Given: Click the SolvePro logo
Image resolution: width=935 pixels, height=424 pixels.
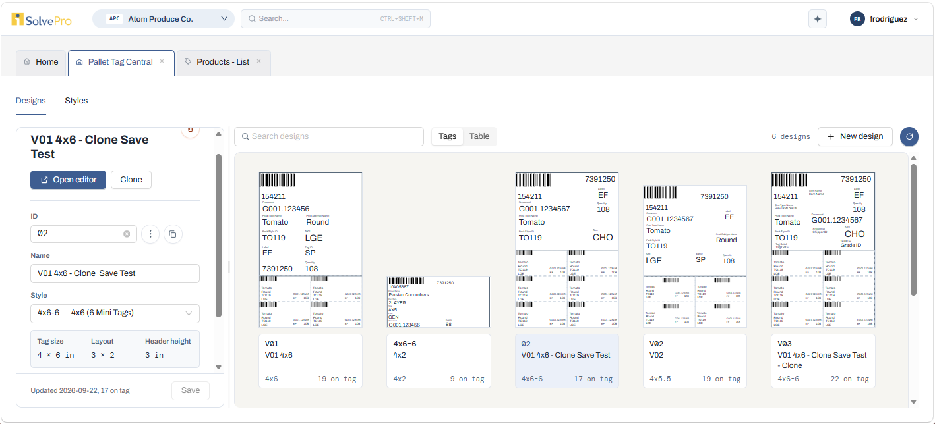Looking at the screenshot, I should tap(41, 19).
